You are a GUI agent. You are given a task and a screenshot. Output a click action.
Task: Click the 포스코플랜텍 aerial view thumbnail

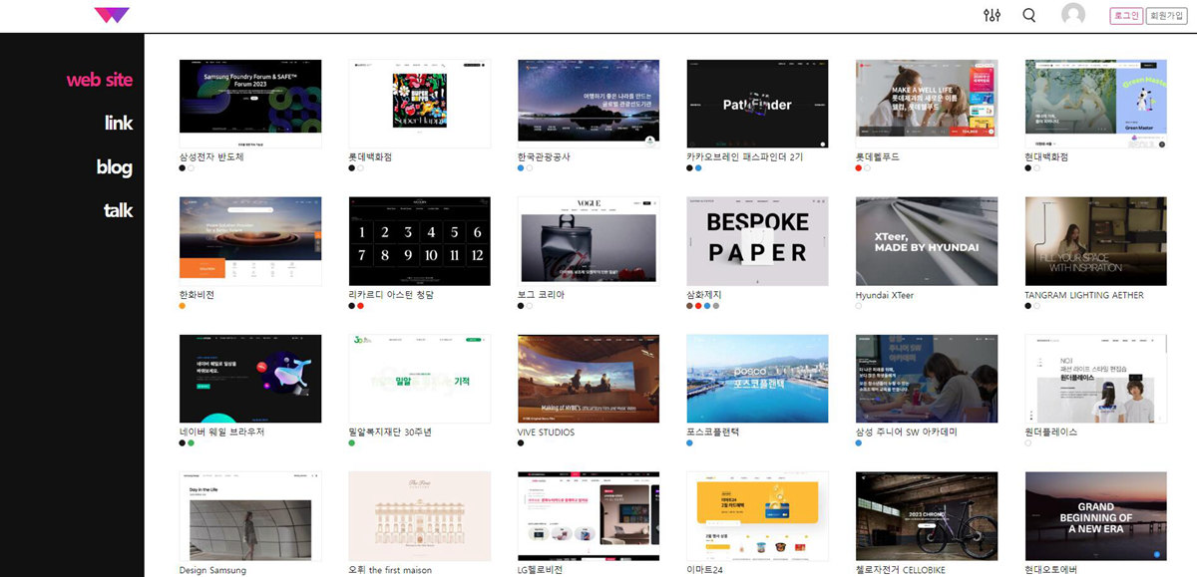[758, 379]
